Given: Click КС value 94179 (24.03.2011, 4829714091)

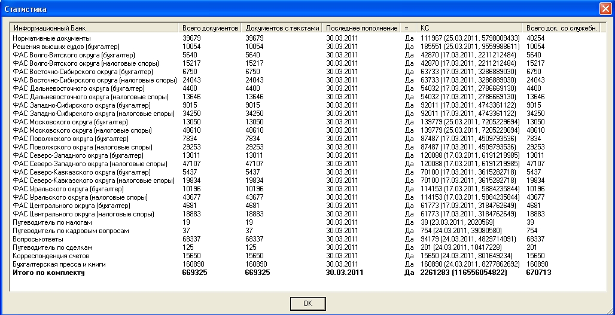Looking at the screenshot, I should (x=468, y=239).
